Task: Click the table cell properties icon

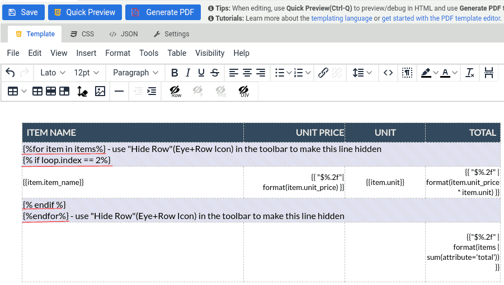Action: [64, 92]
